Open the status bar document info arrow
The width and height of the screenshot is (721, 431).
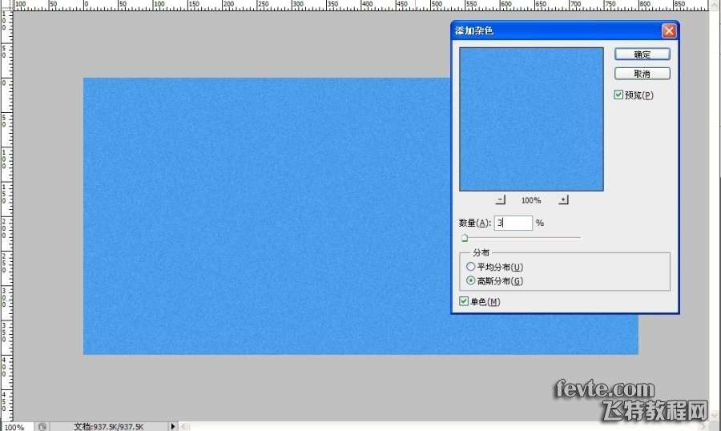point(173,426)
